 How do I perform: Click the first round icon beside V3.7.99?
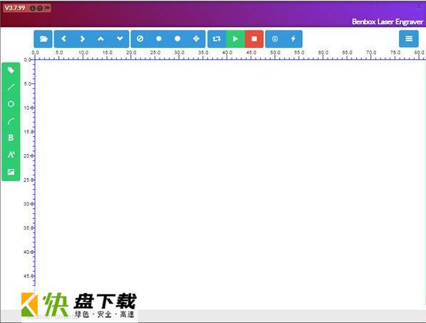[x=33, y=8]
